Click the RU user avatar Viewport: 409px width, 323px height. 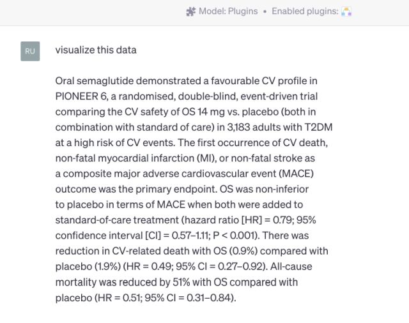click(30, 51)
